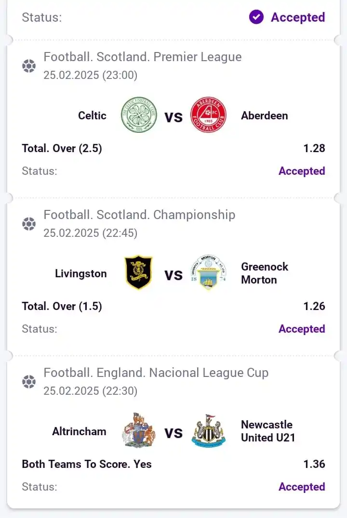Click the Newcastle United U21 crest

208,431
